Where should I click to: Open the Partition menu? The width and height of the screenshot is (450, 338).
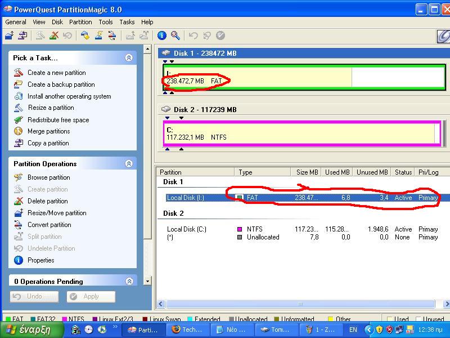click(x=80, y=22)
